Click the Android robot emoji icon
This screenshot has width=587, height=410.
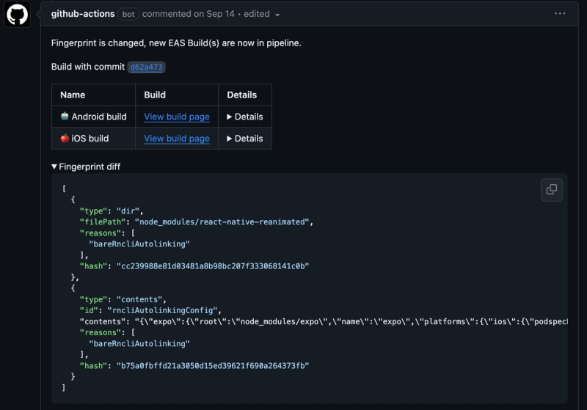[65, 117]
